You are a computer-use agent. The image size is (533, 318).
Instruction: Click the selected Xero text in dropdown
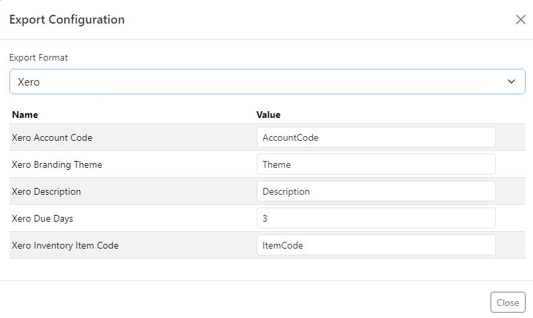[x=28, y=82]
